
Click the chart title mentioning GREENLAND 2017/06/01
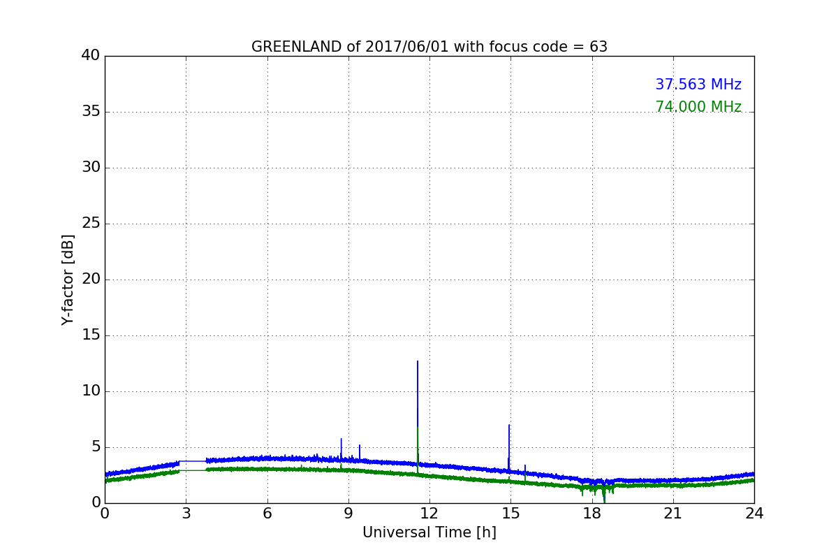(x=429, y=47)
